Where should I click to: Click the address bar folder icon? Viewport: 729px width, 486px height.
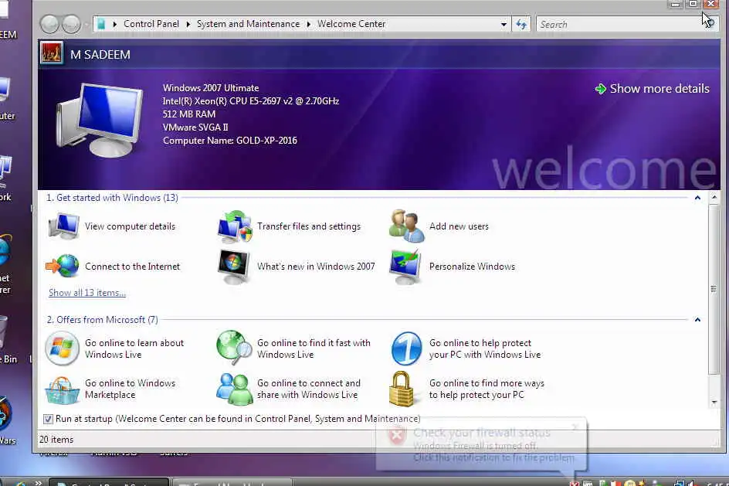(101, 24)
